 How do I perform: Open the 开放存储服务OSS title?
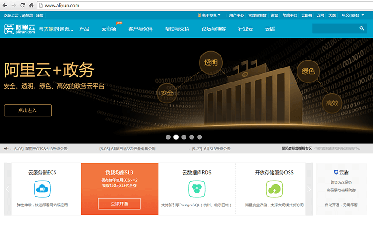(x=274, y=173)
